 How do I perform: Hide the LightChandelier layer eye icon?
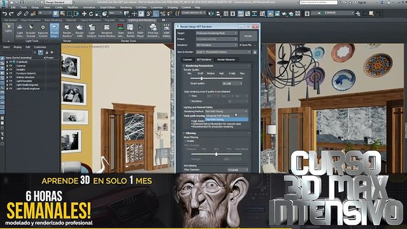(x=11, y=81)
